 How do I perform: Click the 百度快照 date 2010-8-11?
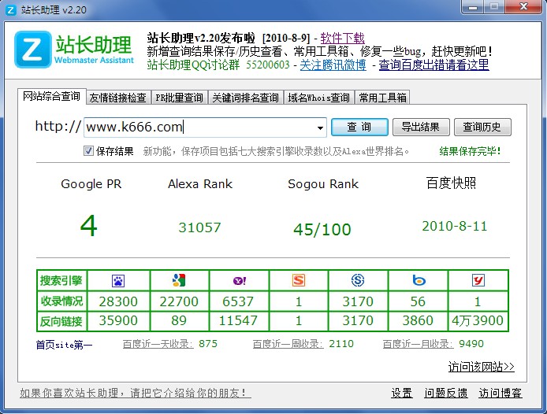pos(454,226)
